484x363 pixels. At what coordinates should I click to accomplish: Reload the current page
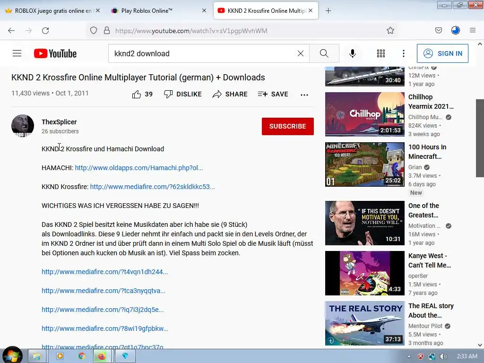45,31
